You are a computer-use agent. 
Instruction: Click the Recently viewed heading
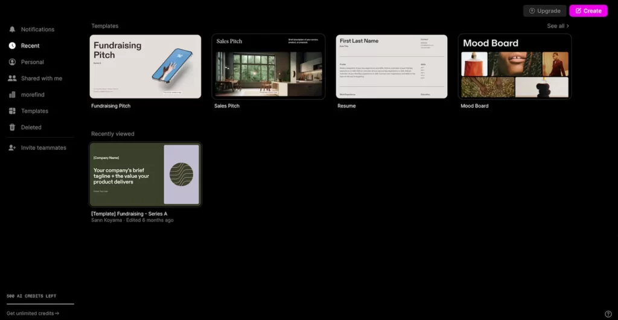[x=113, y=134]
